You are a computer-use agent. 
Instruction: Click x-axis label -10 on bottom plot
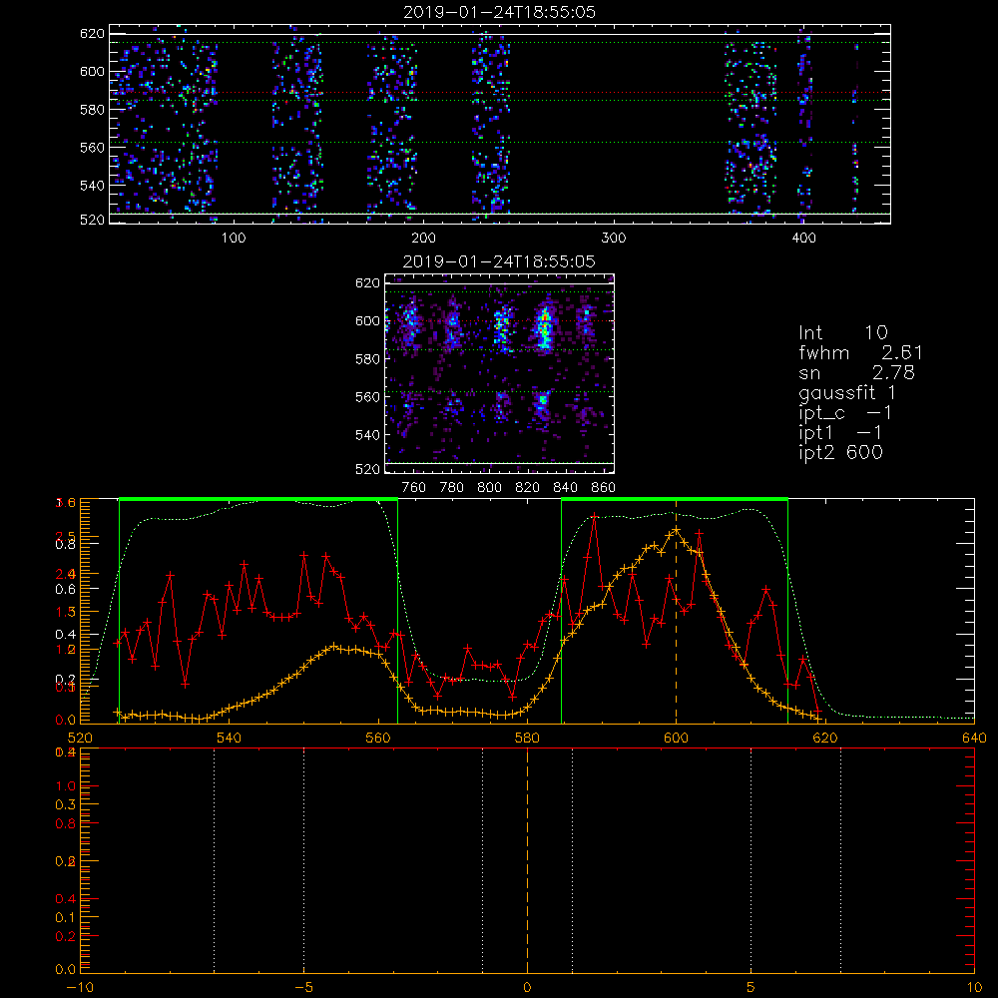pyautogui.click(x=80, y=988)
